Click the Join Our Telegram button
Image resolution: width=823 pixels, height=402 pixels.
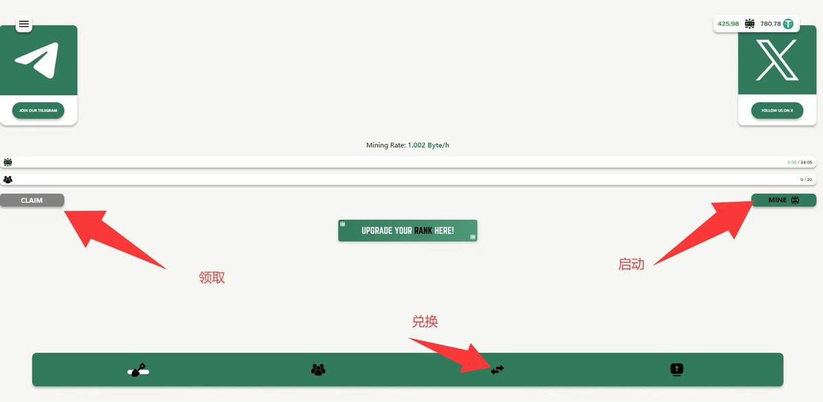[38, 110]
